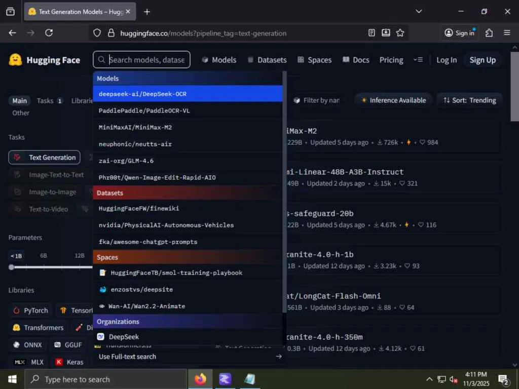Click the shield tracking protection icon
Screen dimensions: 519x389
tap(97, 33)
